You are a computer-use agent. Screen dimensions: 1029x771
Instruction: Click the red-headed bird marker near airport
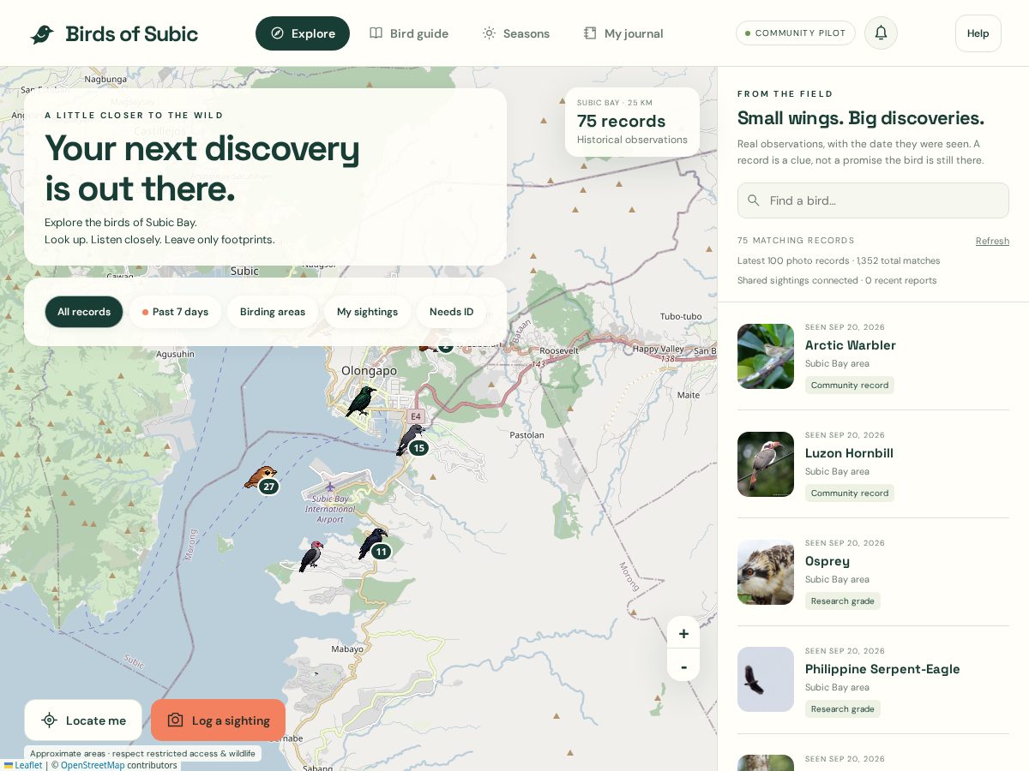[x=310, y=556]
